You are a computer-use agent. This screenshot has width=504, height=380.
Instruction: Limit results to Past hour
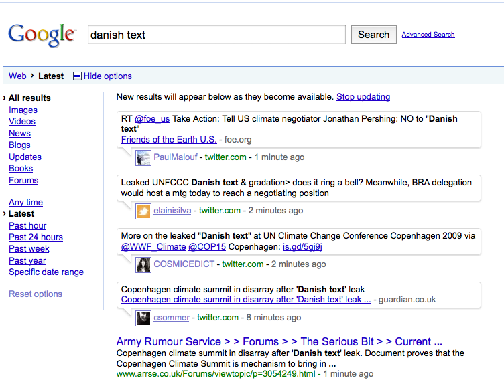pyautogui.click(x=27, y=226)
